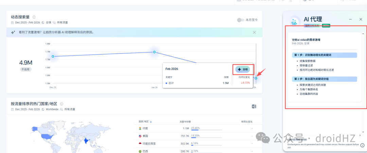This screenshot has height=153, width=367.
Task: Export country table via Excel icon
Action: click(254, 107)
